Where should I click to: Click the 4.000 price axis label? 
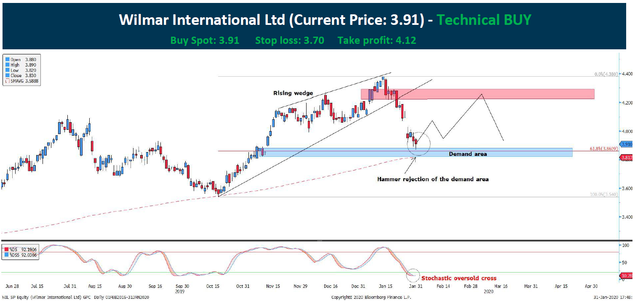(x=627, y=131)
